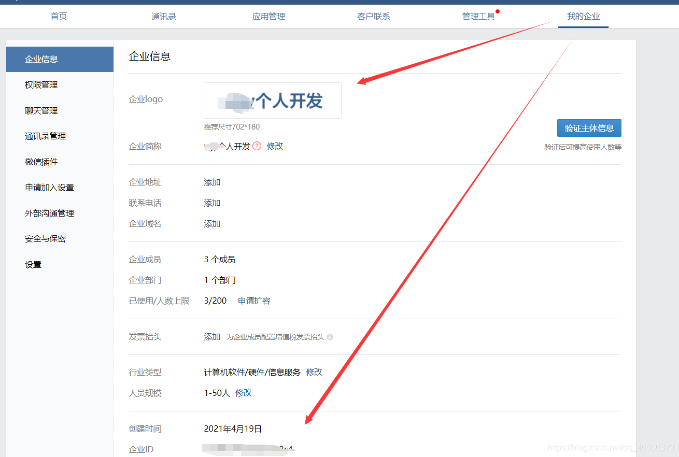Click the info icon after 增值税发票抬头
The width and height of the screenshot is (679, 457).
click(x=330, y=337)
